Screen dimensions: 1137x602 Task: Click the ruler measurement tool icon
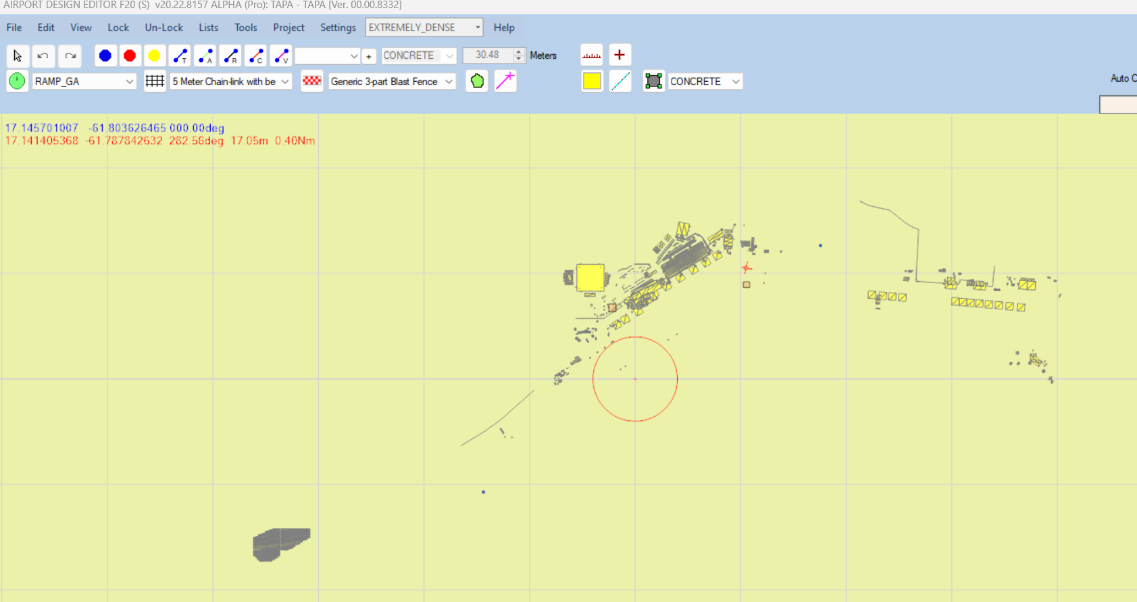(x=591, y=55)
